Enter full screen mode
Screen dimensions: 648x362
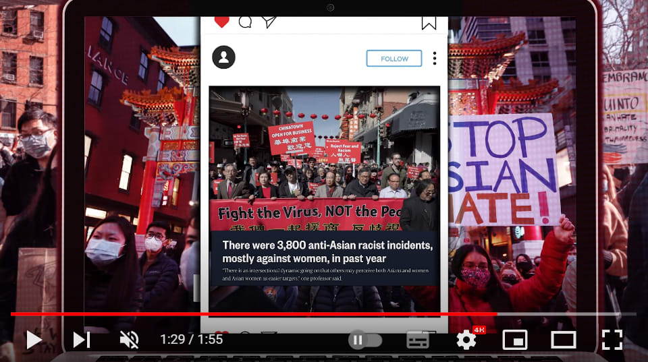click(x=612, y=340)
